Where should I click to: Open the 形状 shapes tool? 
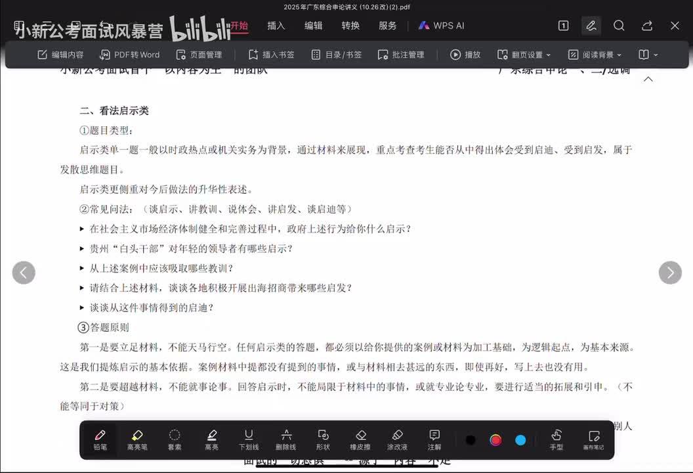pos(323,440)
